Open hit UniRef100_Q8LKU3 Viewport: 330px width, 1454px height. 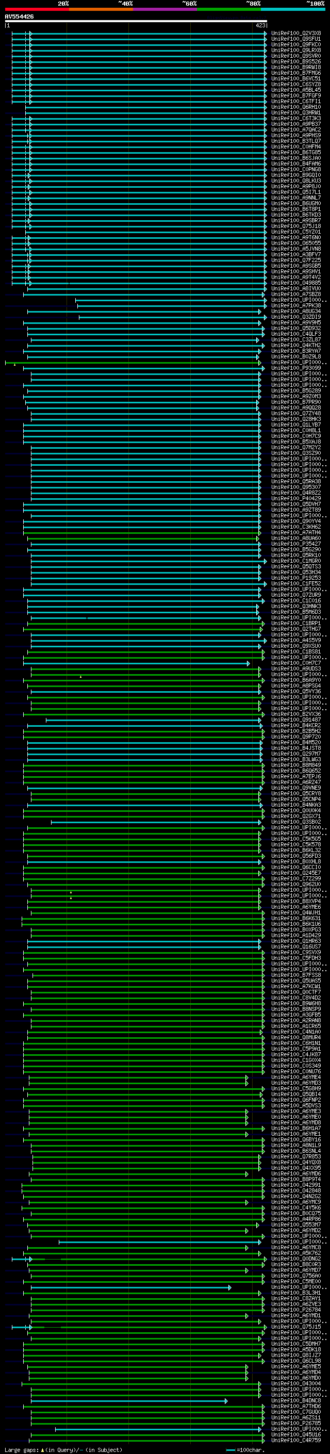(x=296, y=181)
